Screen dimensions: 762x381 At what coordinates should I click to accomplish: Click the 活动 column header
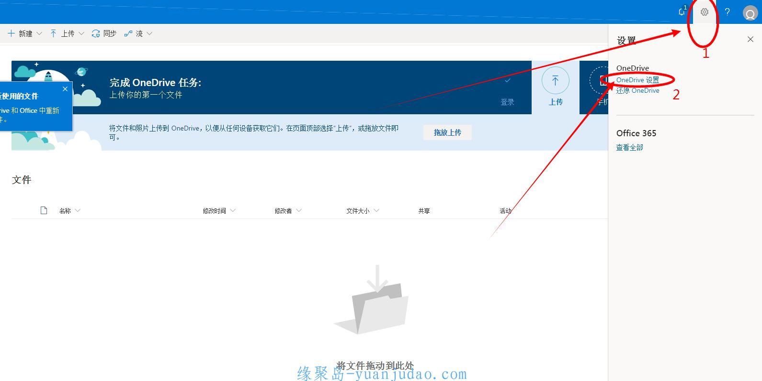tap(505, 211)
